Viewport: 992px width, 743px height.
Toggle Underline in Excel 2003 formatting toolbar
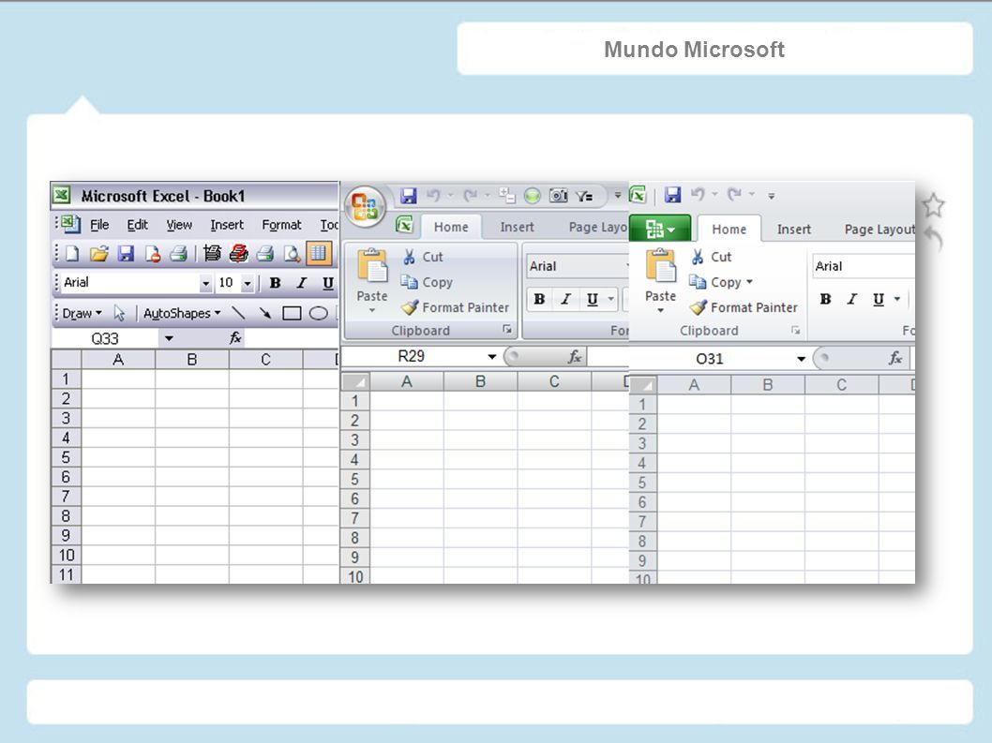[x=328, y=283]
